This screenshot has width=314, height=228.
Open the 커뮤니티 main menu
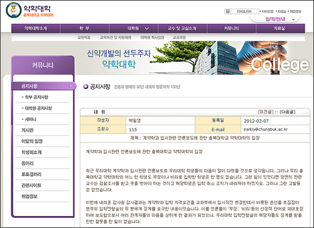tap(231, 28)
